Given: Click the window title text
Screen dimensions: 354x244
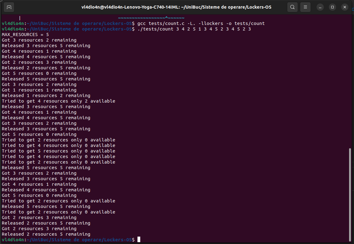Looking at the screenshot, I should (x=176, y=7).
